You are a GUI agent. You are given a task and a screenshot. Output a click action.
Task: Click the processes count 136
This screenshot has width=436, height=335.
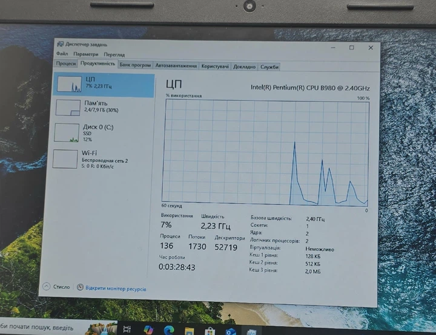pyautogui.click(x=167, y=246)
